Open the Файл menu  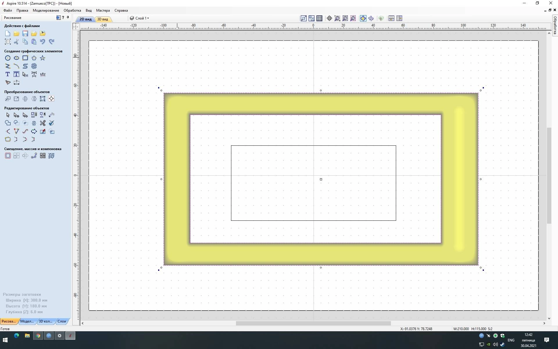8,10
